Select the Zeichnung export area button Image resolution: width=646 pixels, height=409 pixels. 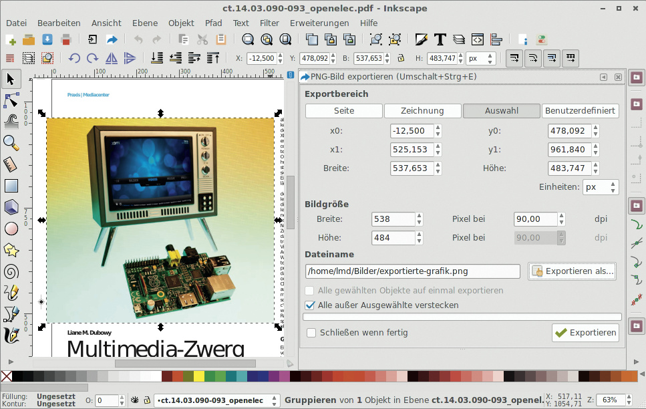(x=422, y=110)
